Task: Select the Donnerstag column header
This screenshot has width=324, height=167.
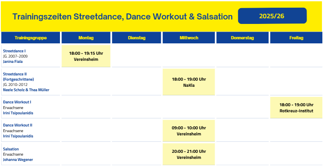Action: click(x=242, y=38)
